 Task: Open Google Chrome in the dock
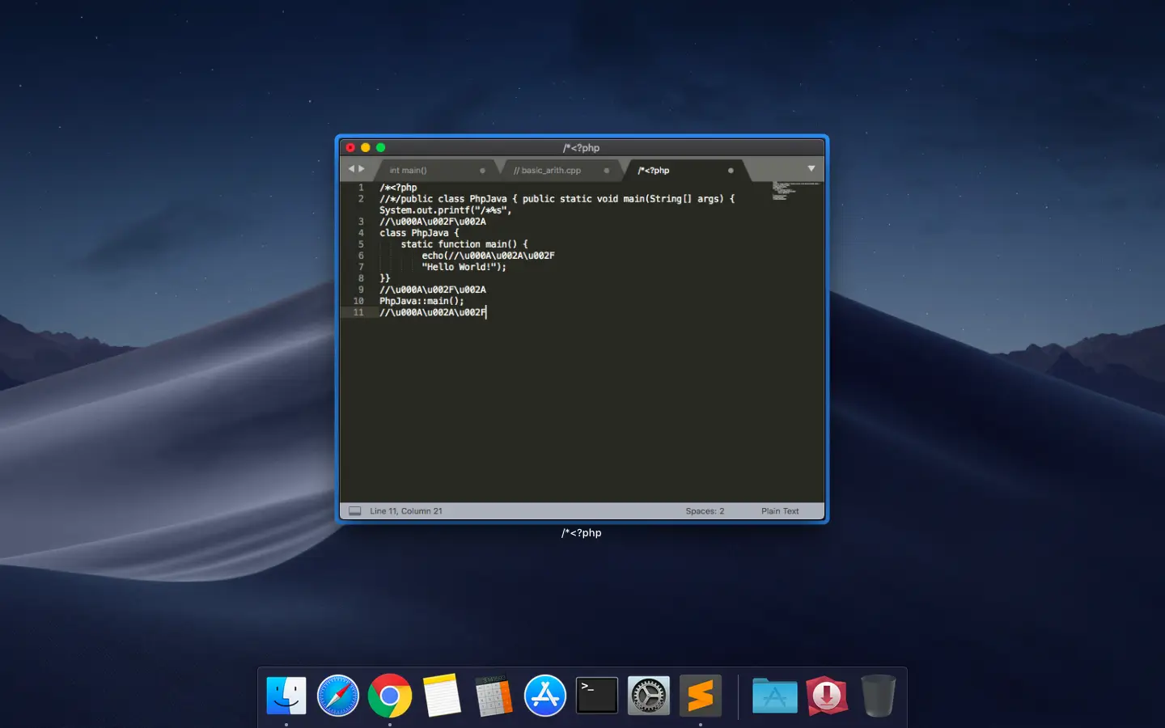[390, 696]
